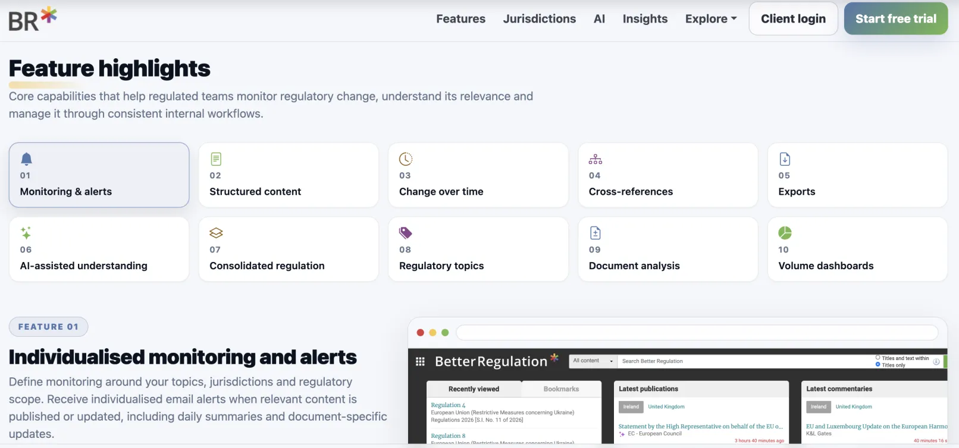Open the High Representative statement publication
Screen dimensions: 959x448
pyautogui.click(x=700, y=427)
